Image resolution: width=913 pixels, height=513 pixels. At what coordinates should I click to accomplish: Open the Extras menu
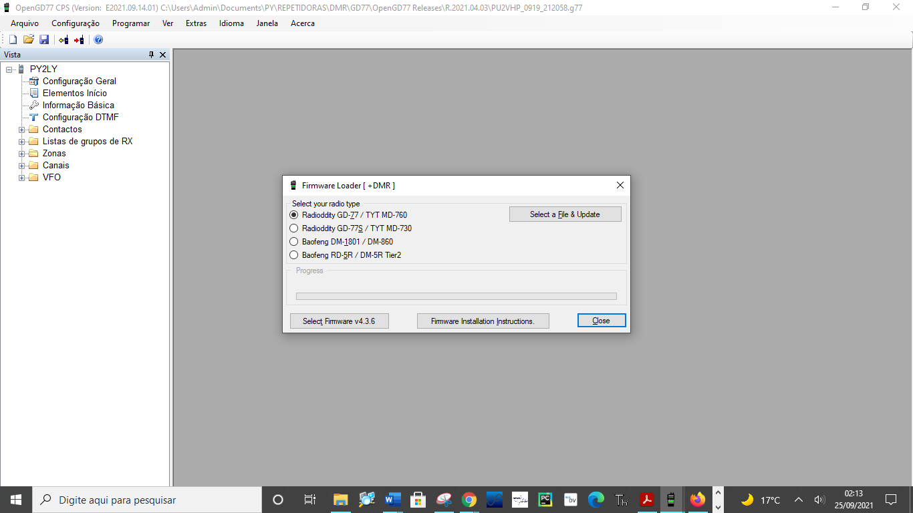coord(196,23)
